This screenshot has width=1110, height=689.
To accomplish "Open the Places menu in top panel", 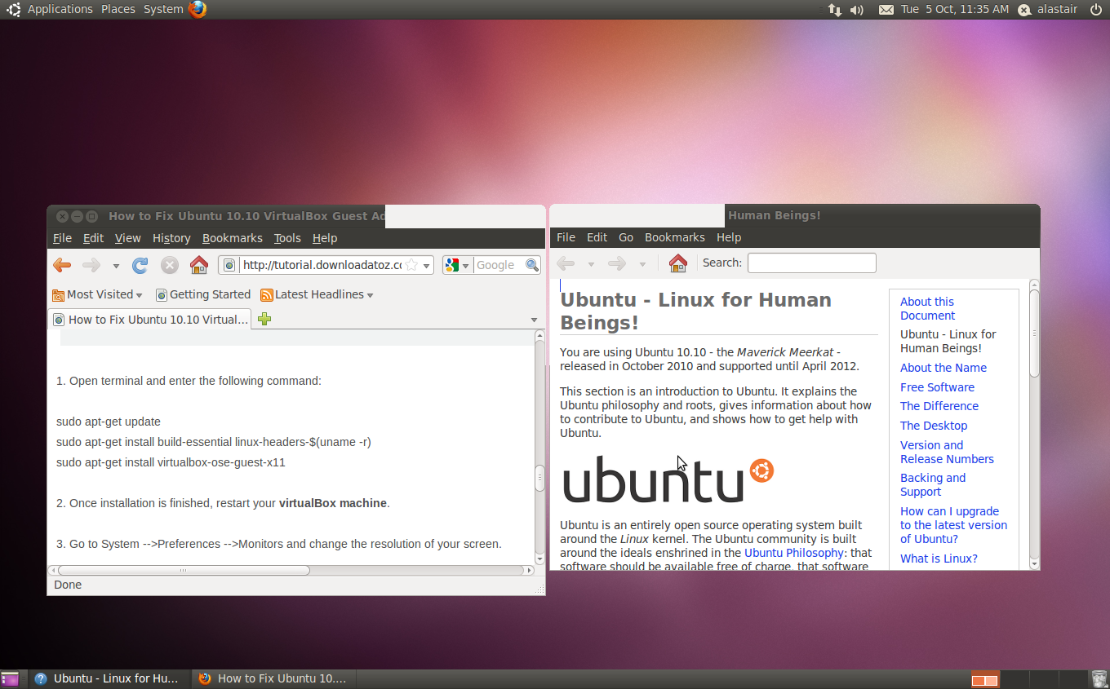I will point(118,9).
